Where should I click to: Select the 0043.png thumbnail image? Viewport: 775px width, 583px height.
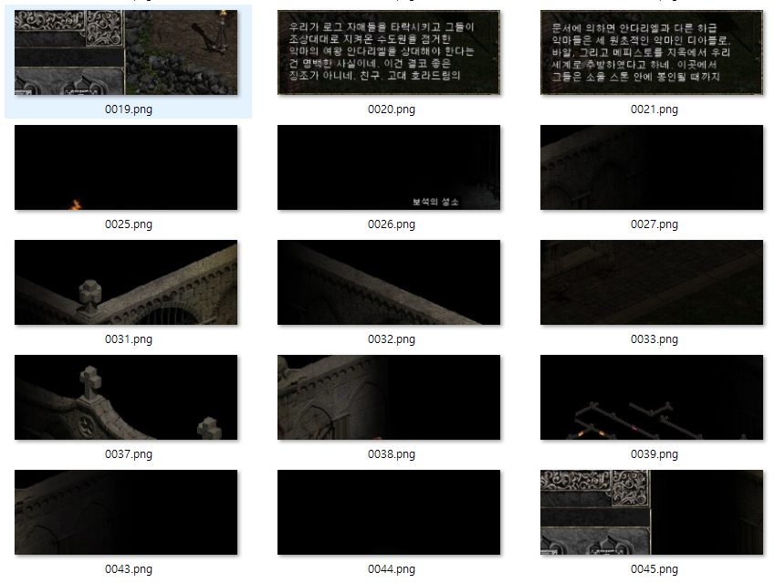click(x=126, y=513)
